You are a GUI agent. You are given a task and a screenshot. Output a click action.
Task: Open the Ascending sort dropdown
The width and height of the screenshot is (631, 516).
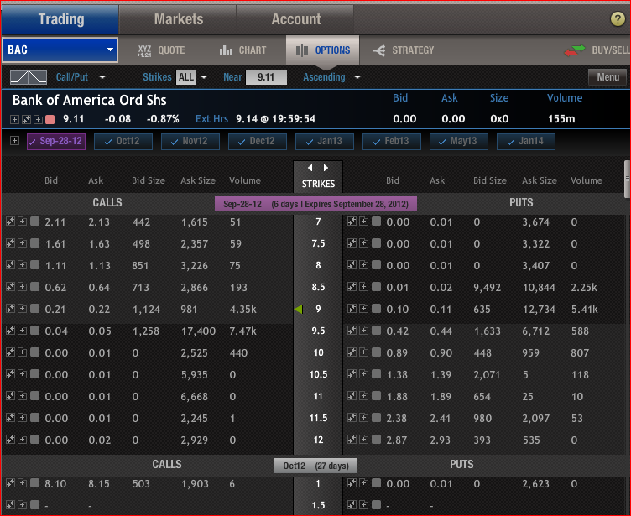point(357,77)
